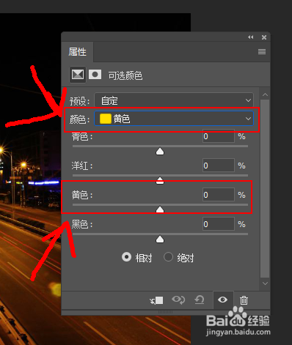Image resolution: width=292 pixels, height=345 pixels.
Task: Delete adjustment layer with trash icon
Action: pos(244,300)
